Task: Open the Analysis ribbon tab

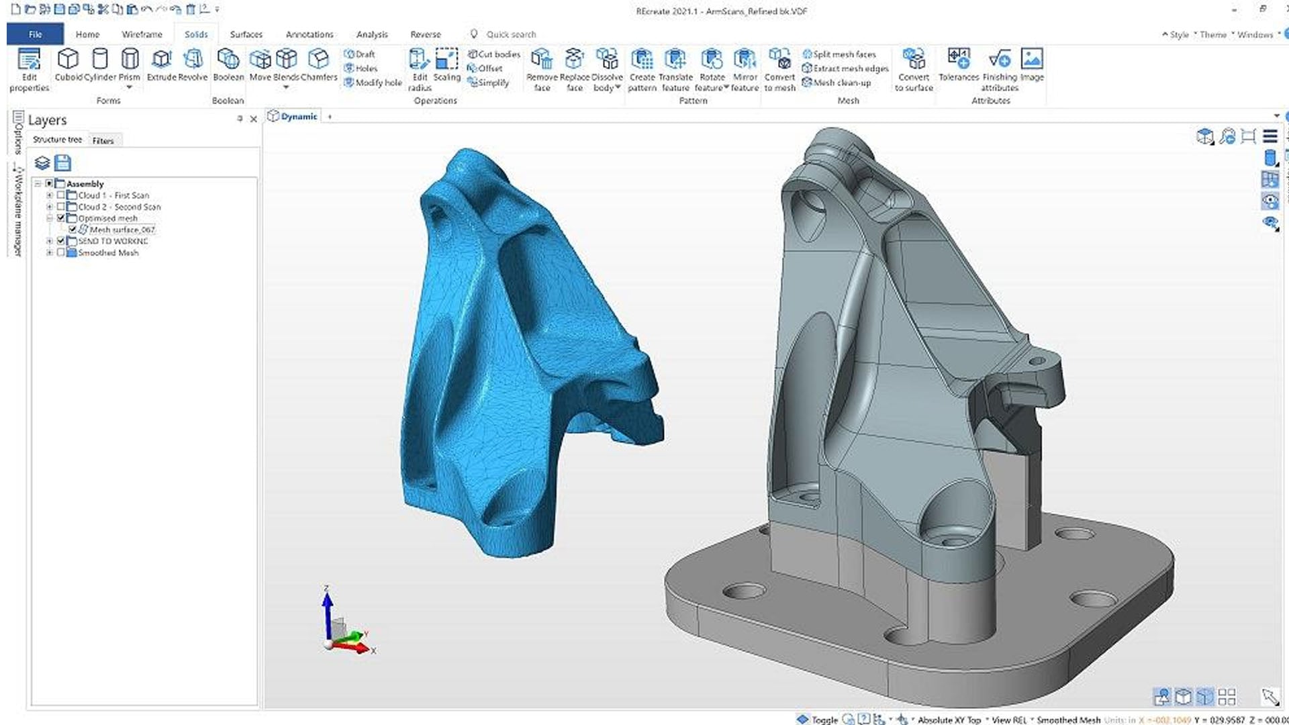Action: (x=371, y=34)
